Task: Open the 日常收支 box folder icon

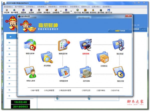Action: coord(103,57)
